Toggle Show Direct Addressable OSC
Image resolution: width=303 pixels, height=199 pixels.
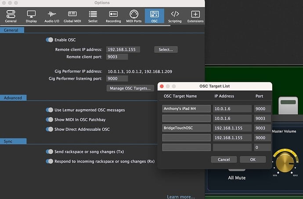click(49, 129)
